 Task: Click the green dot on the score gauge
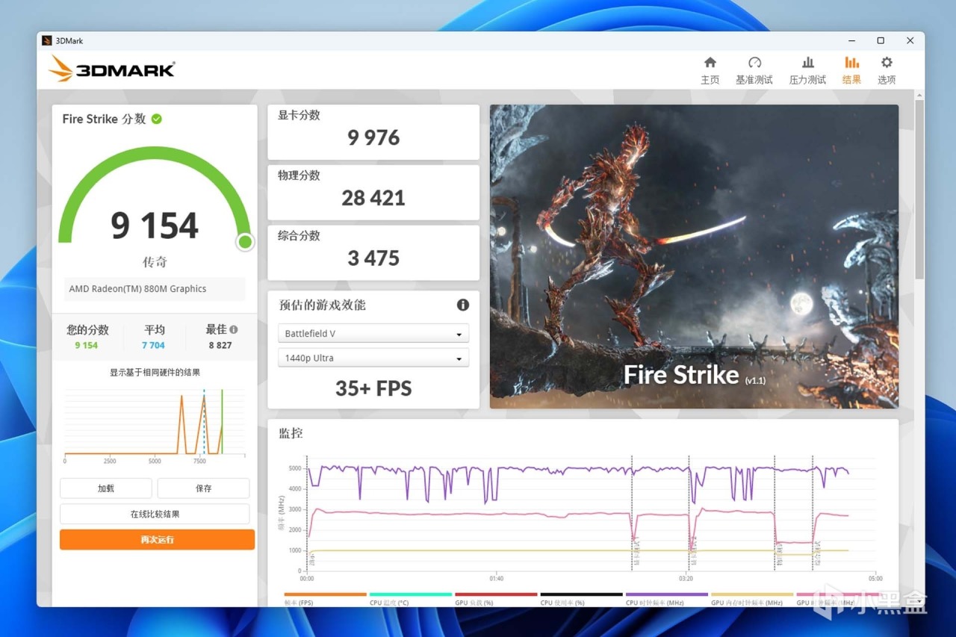click(x=245, y=241)
